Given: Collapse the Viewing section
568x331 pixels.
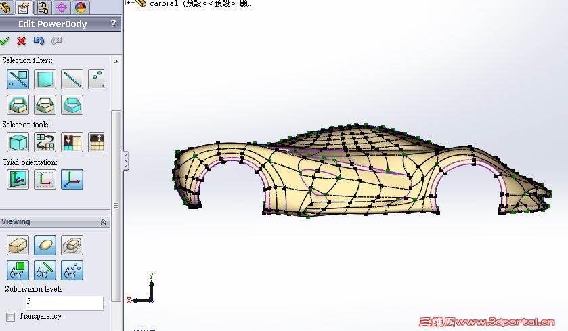Looking at the screenshot, I should click(x=103, y=221).
